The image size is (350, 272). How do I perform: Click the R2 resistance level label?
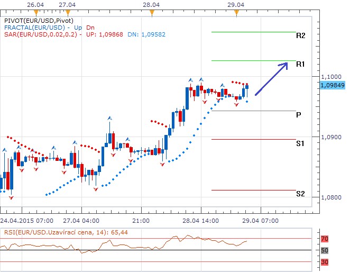[x=300, y=36]
